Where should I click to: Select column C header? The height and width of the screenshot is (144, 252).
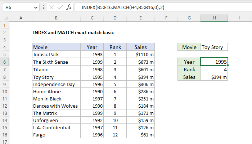click(92, 18)
